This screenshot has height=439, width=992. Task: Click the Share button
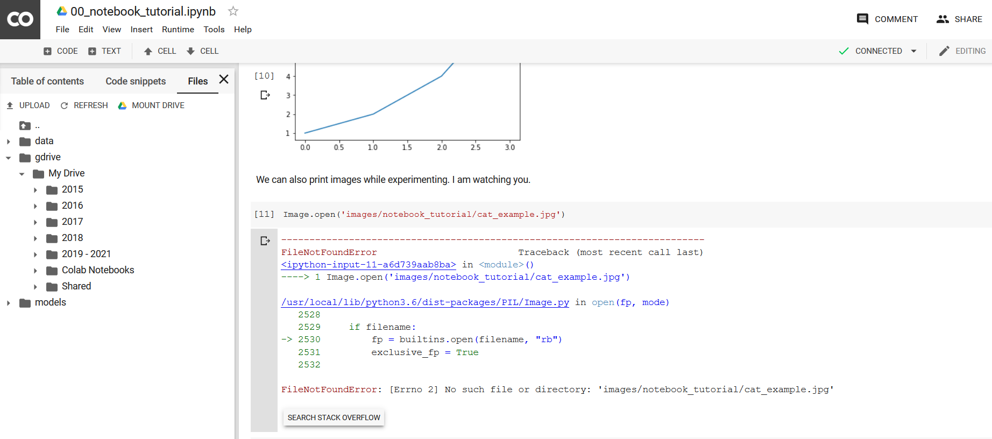pos(959,19)
